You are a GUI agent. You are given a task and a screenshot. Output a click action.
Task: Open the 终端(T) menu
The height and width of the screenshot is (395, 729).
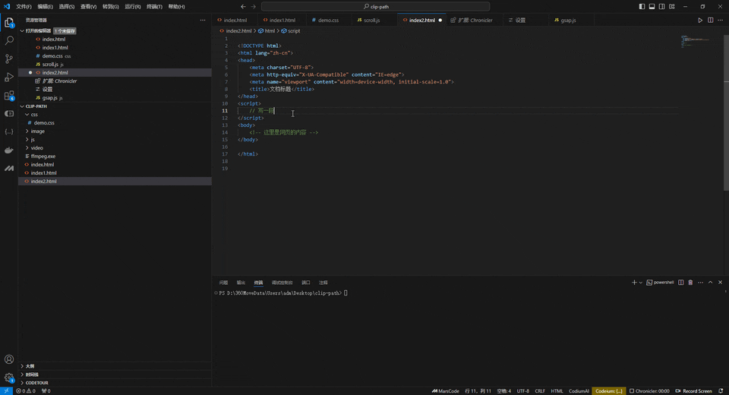[x=154, y=7]
